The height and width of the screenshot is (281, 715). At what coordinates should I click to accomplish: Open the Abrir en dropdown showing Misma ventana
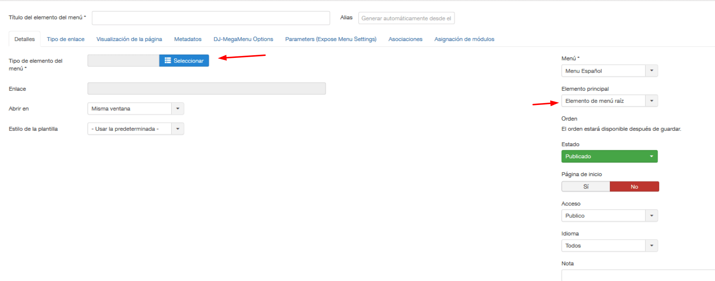tap(136, 108)
